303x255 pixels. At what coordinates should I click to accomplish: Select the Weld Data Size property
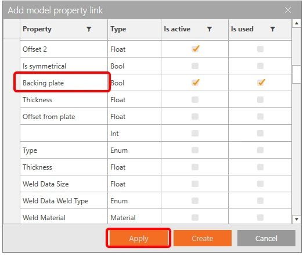point(46,184)
